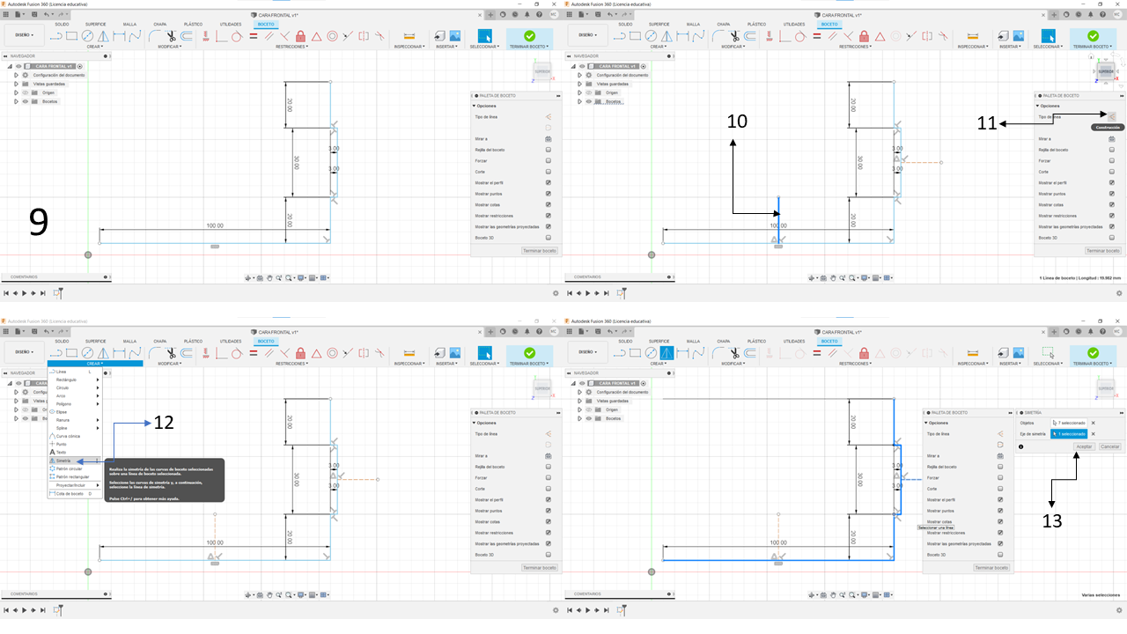
Task: Click the Insert image icon in bottom-left window
Action: pos(454,353)
